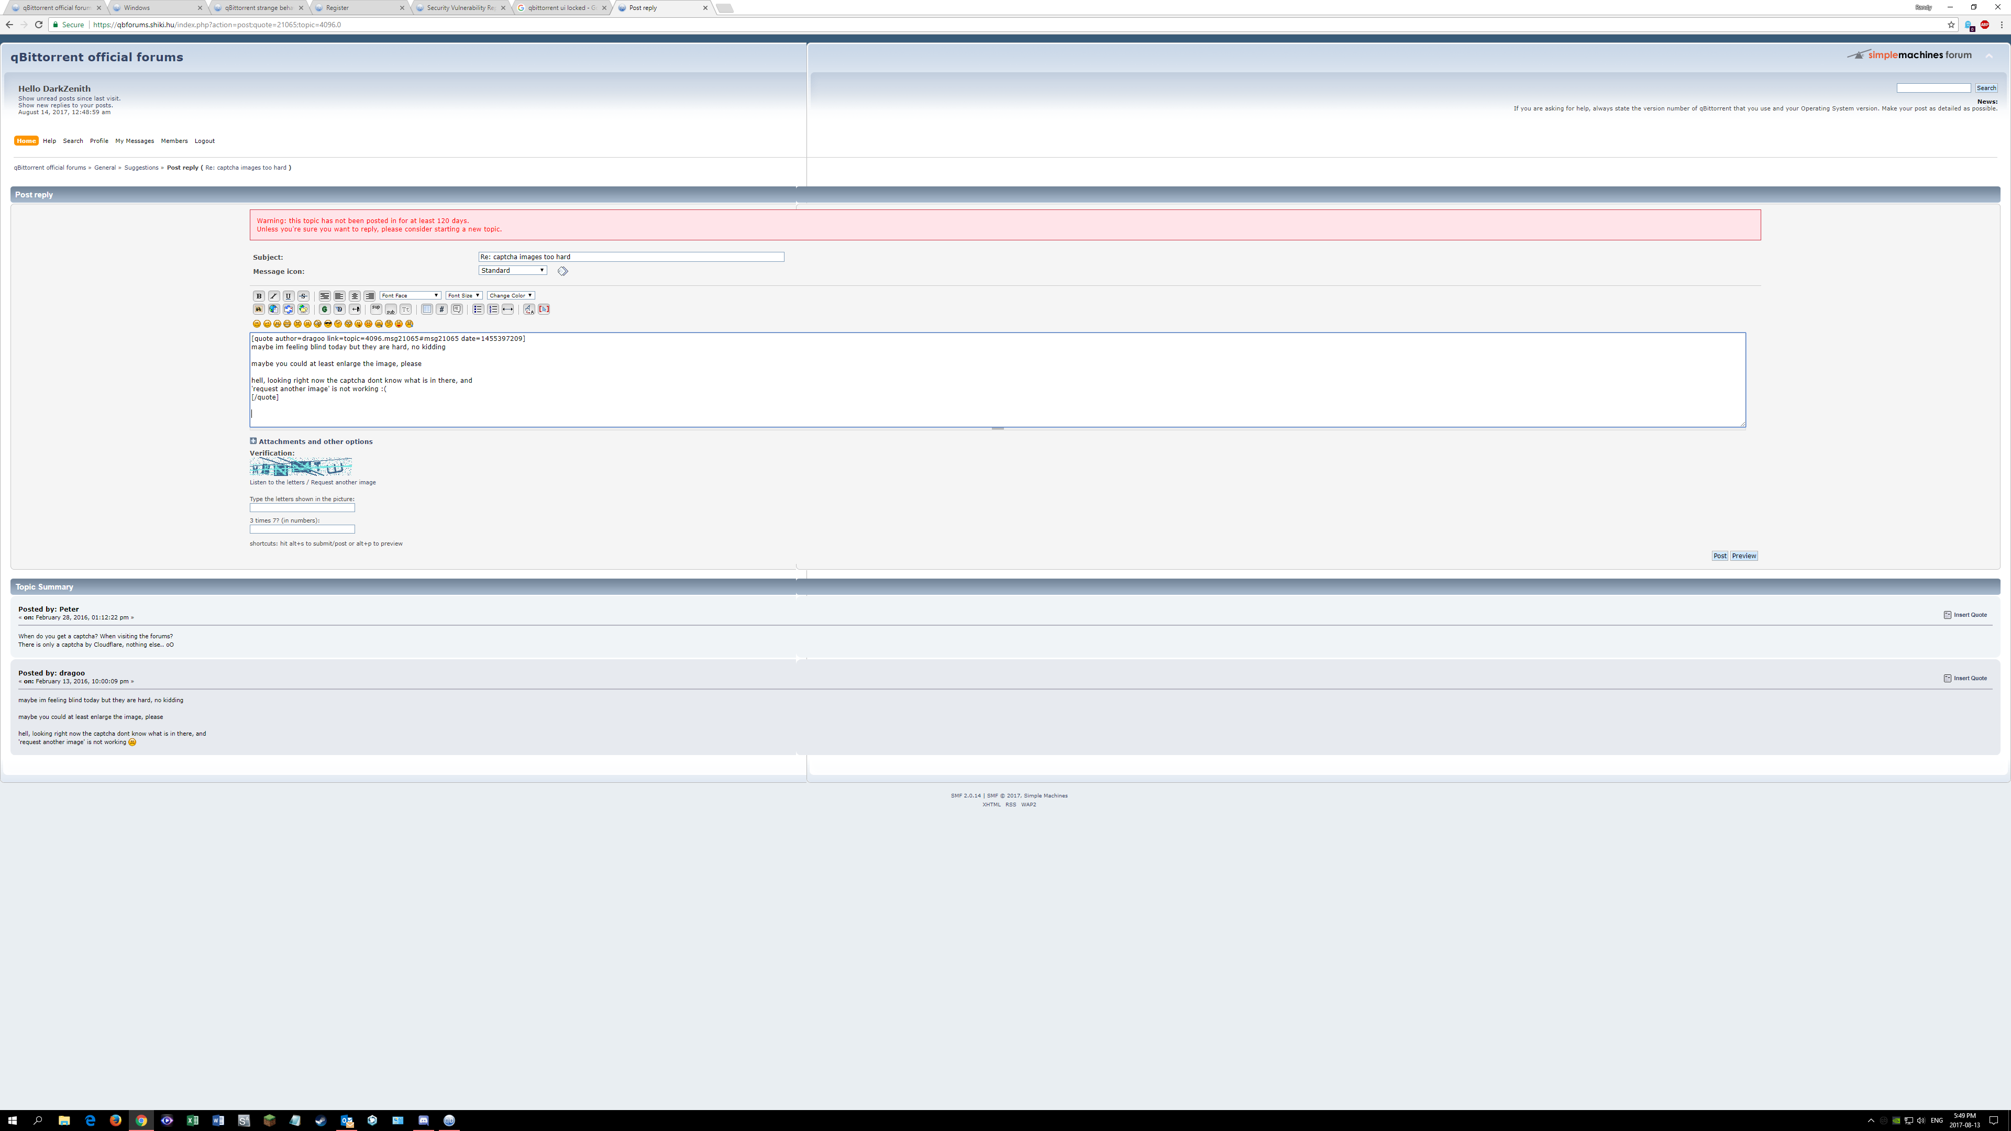Insert FTP link button
The height and width of the screenshot is (1131, 2011).
click(x=304, y=309)
